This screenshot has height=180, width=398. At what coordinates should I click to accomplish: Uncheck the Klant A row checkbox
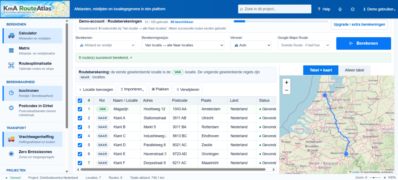(x=80, y=118)
